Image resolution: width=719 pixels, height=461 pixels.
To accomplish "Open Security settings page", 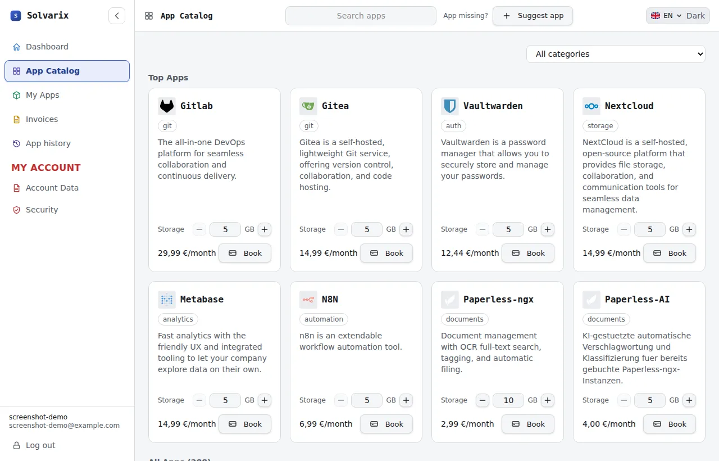I will point(67,210).
